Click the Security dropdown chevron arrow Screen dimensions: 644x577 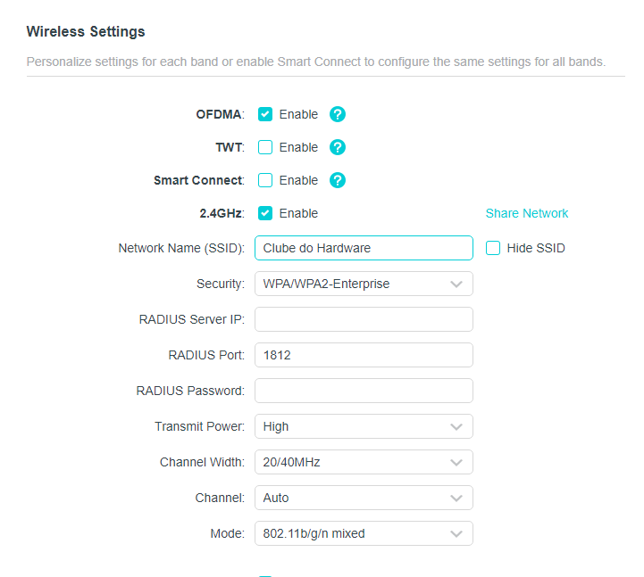click(456, 284)
